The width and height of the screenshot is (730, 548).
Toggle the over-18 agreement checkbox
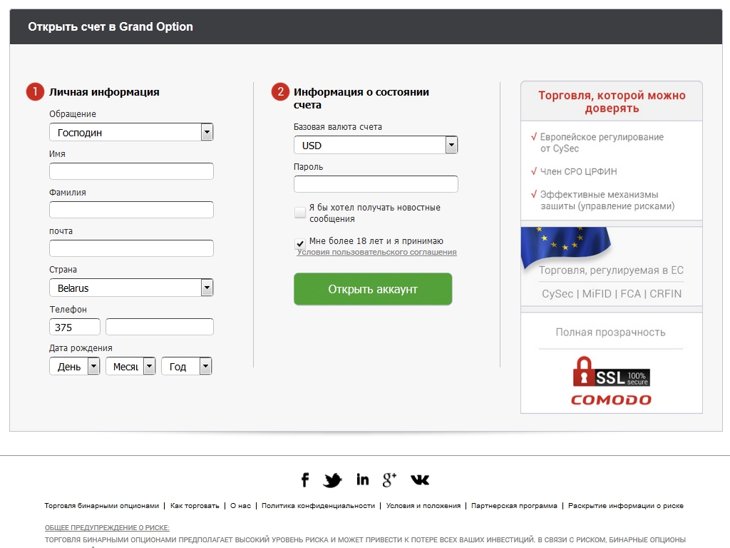(300, 243)
